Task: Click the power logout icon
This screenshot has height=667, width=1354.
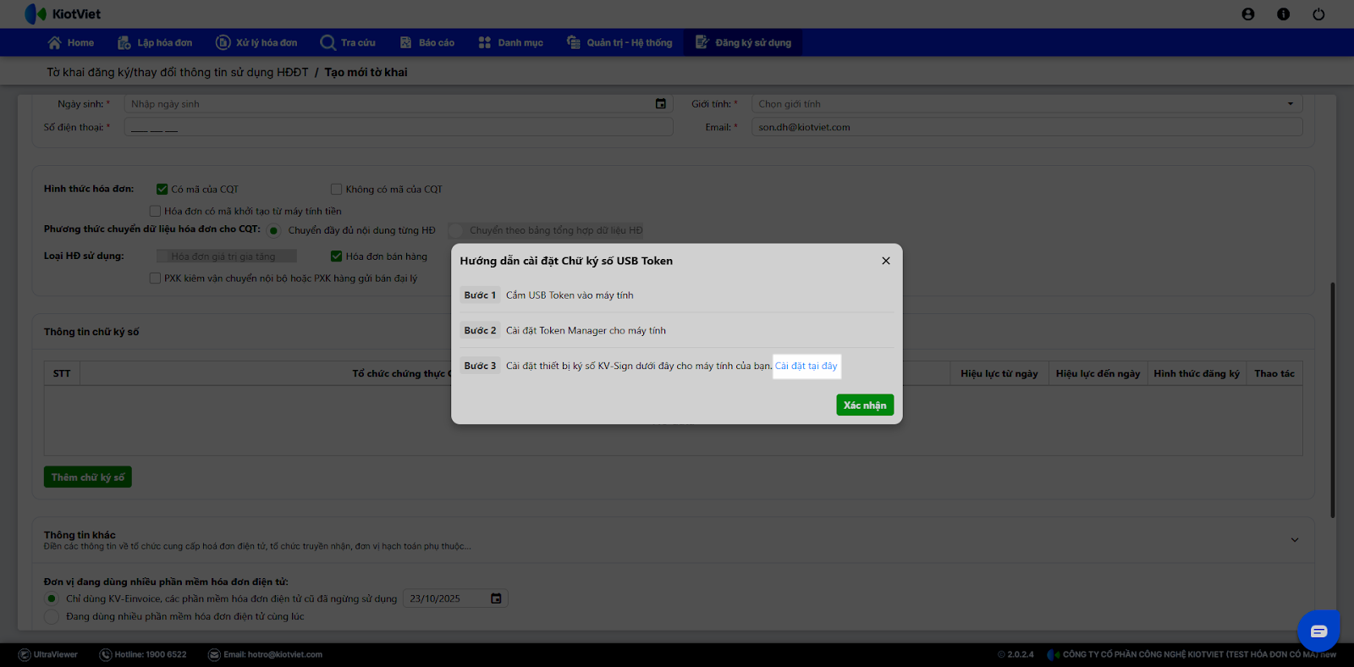Action: point(1318,14)
